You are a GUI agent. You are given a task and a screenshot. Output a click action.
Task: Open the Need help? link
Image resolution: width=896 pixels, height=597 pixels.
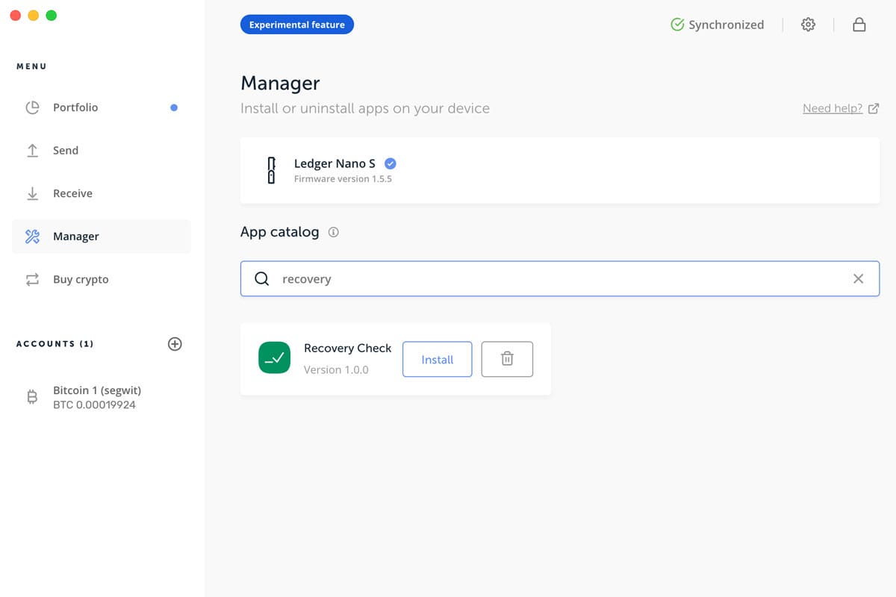point(841,108)
